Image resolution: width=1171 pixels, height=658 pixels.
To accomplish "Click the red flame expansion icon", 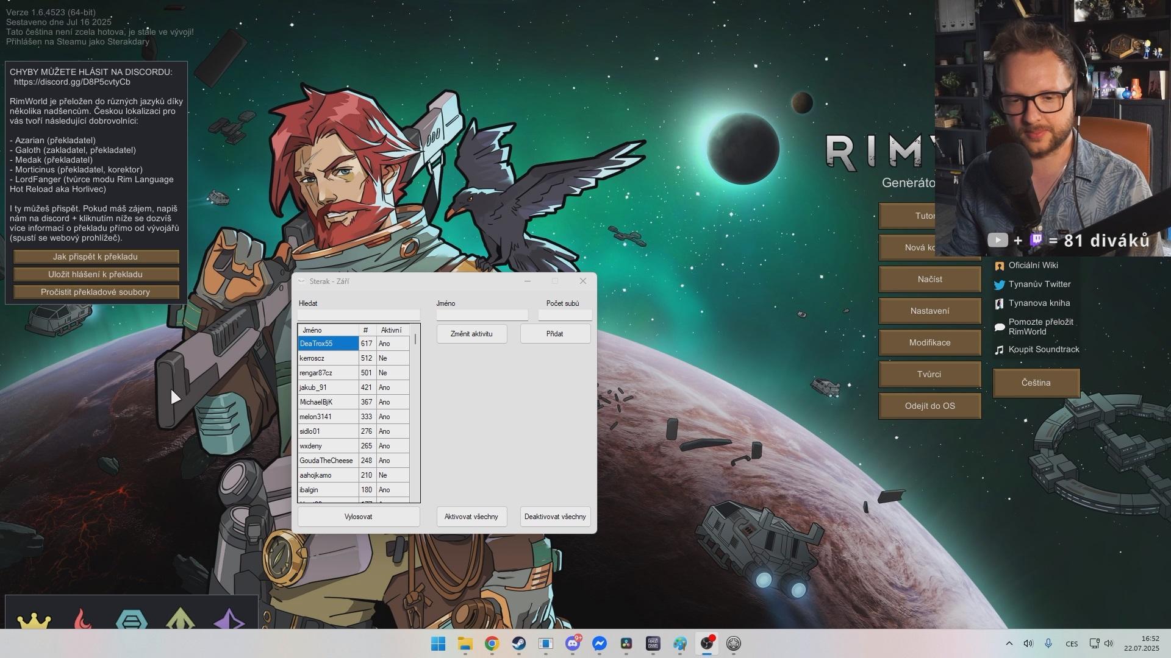I will 82,618.
